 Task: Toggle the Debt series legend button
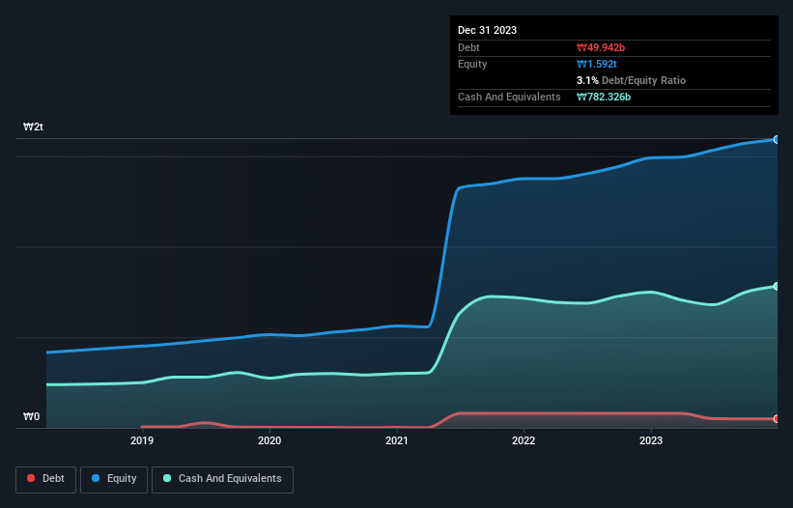coord(46,479)
